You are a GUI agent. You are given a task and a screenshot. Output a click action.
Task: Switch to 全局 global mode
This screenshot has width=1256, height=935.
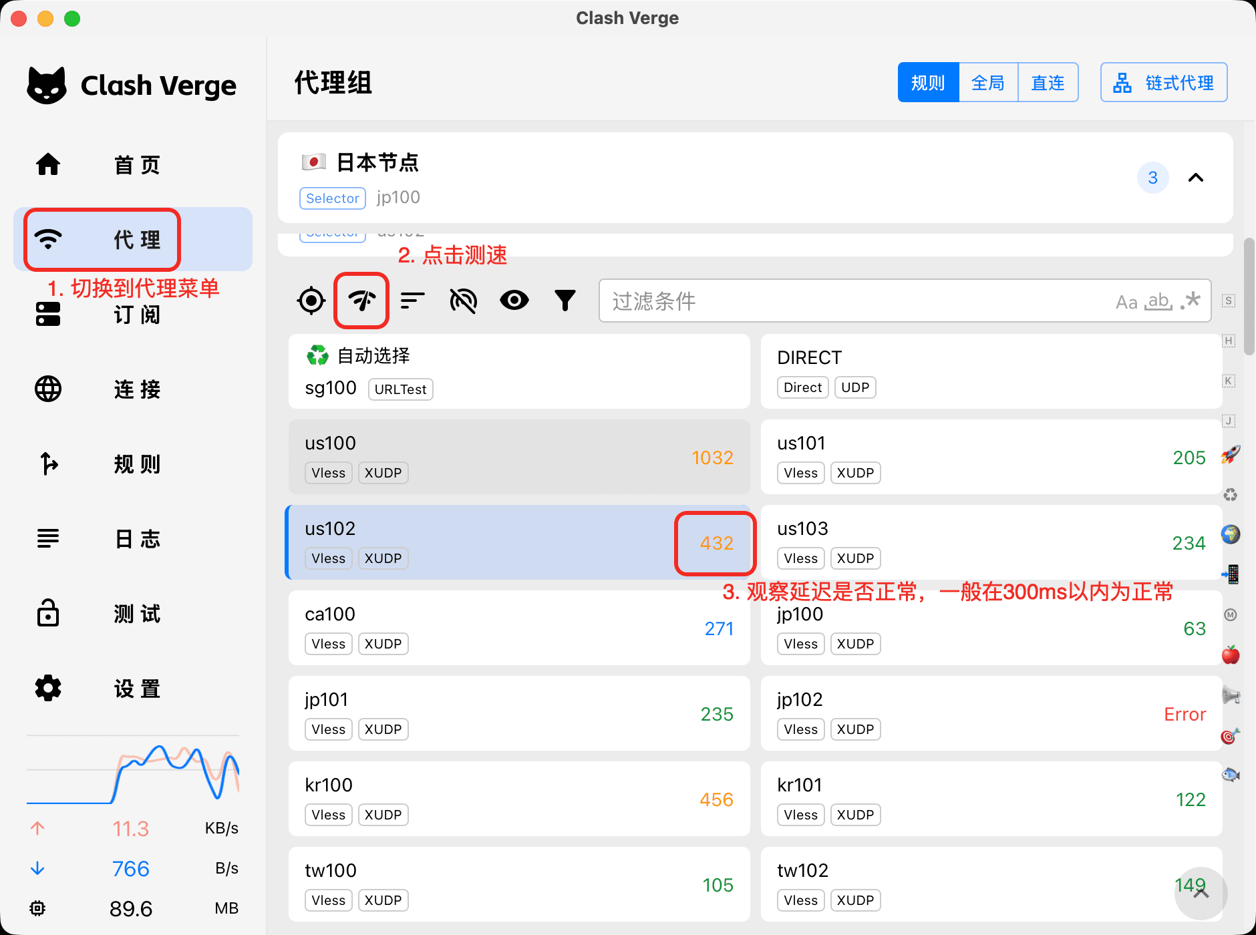(x=988, y=83)
